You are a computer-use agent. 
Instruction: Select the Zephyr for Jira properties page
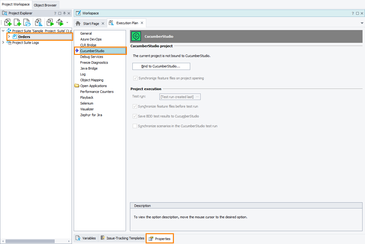pyautogui.click(x=91, y=115)
